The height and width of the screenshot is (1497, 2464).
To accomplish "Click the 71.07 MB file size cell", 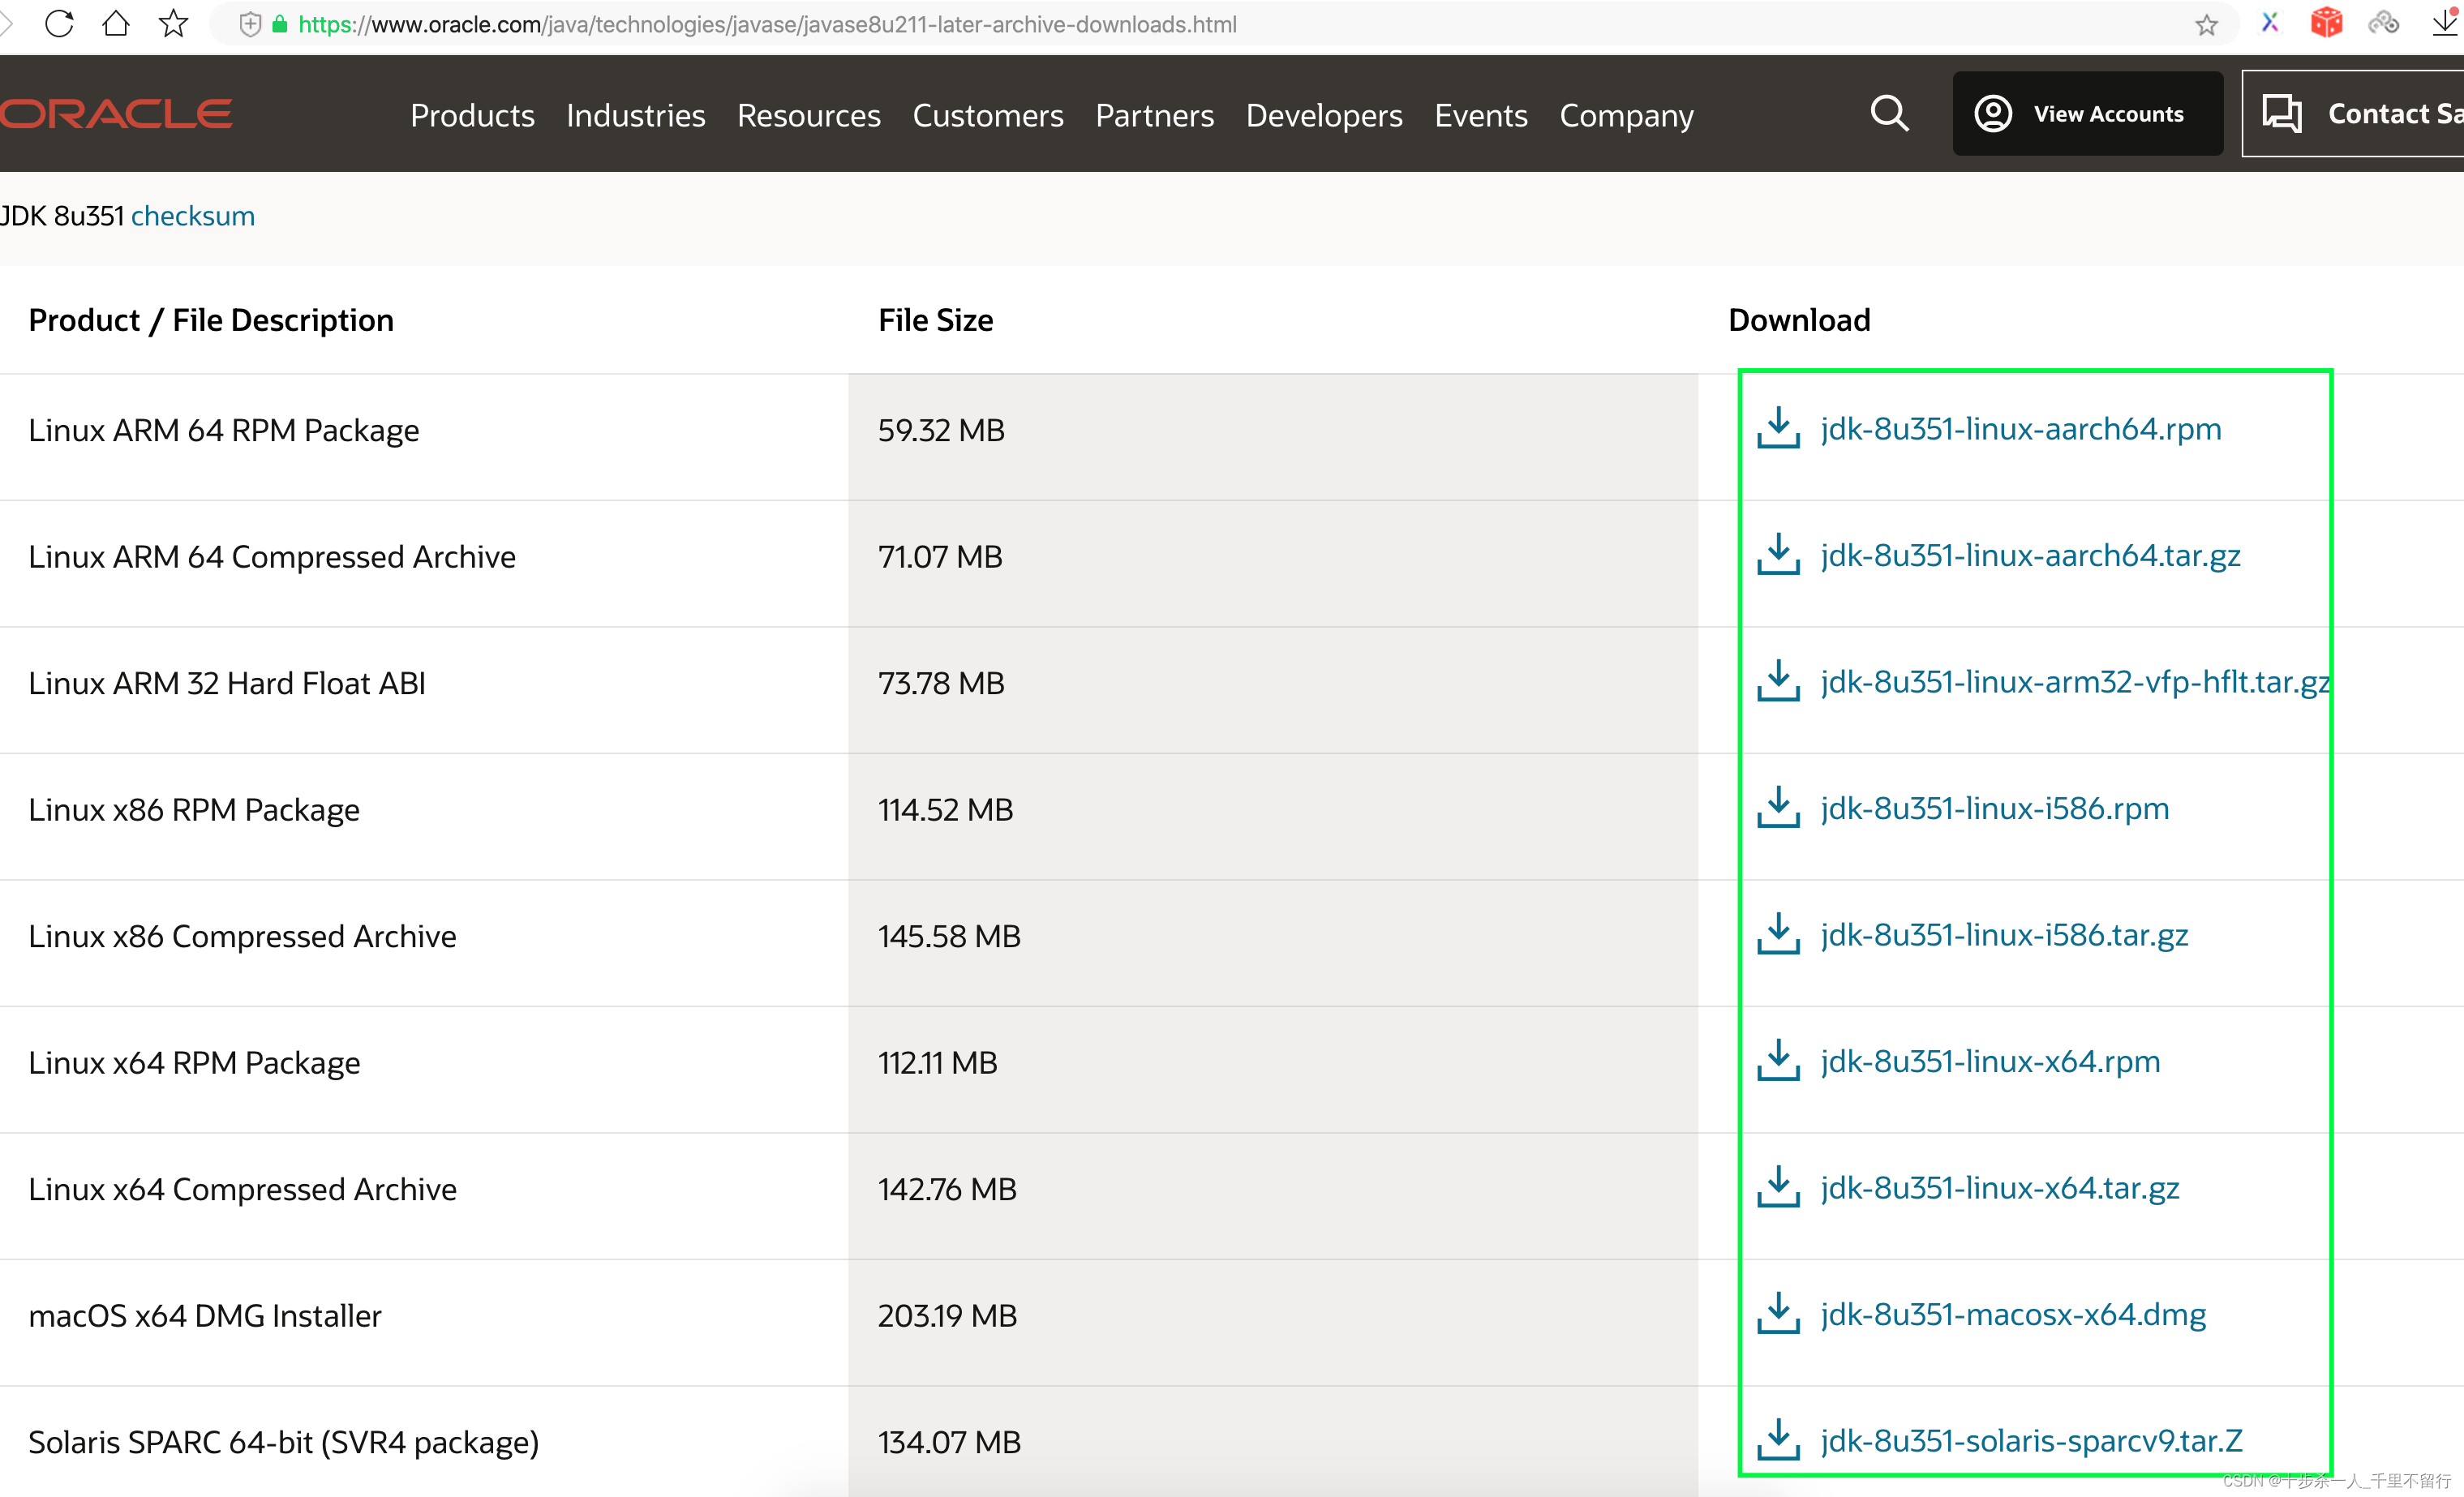I will 1273,563.
